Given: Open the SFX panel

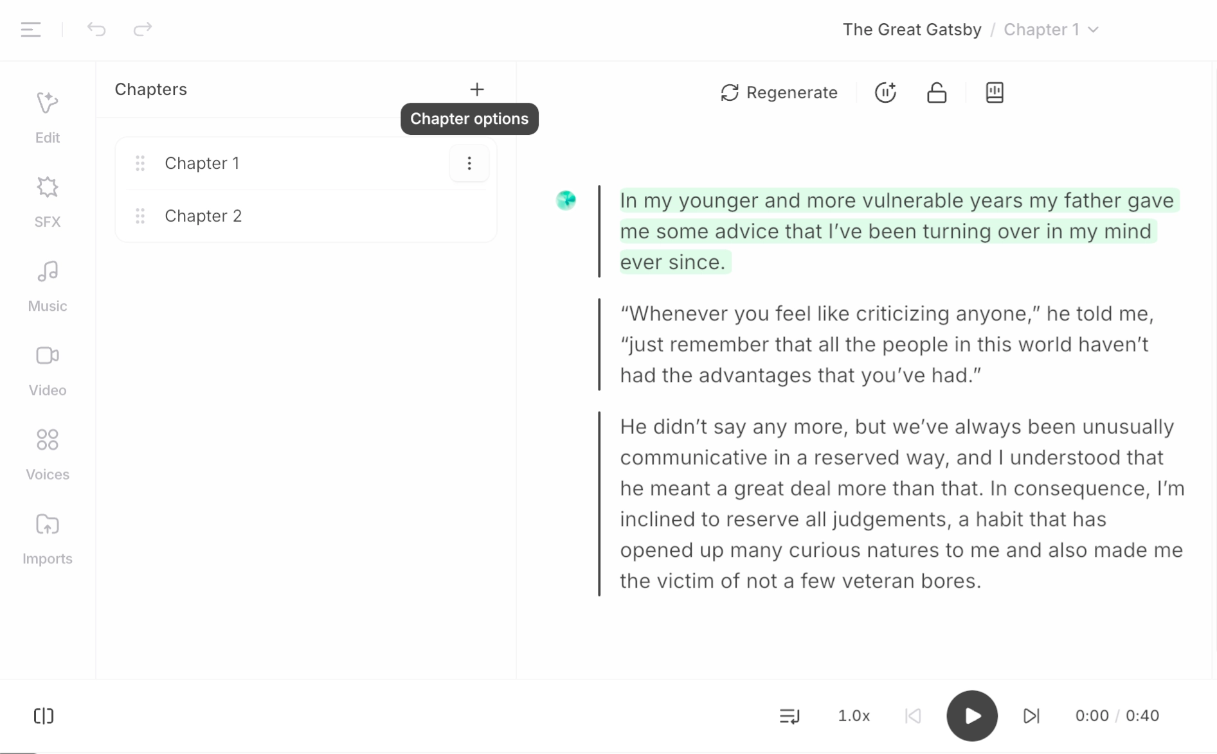Looking at the screenshot, I should [47, 201].
